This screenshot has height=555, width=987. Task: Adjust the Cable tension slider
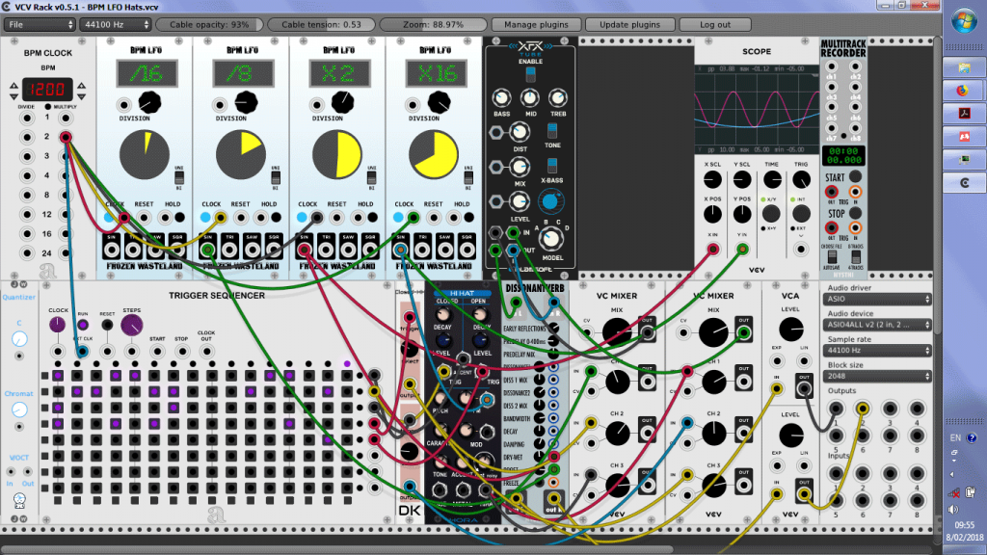321,24
